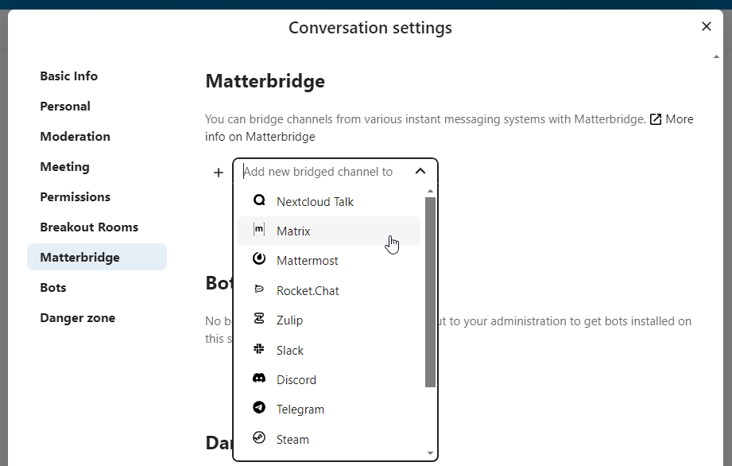Choose the Mattermost icon in list

[258, 260]
